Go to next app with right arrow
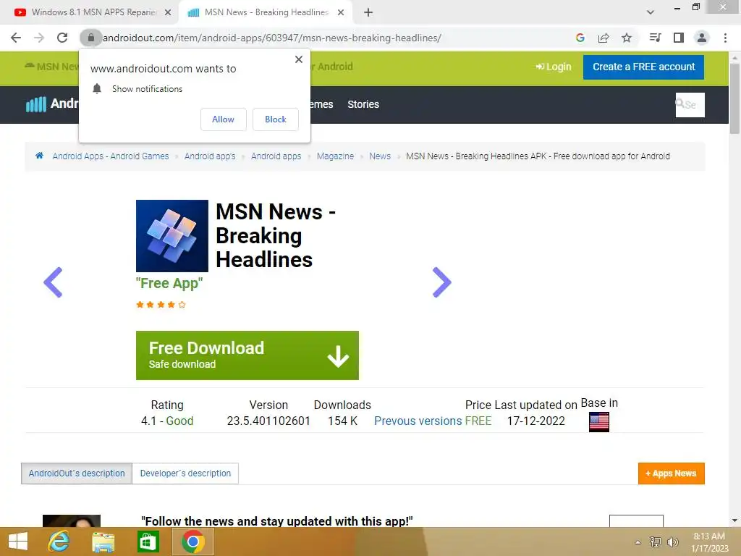 442,282
